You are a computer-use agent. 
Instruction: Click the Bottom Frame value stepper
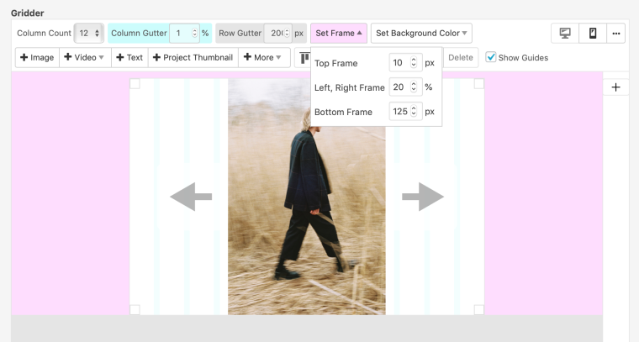click(414, 112)
